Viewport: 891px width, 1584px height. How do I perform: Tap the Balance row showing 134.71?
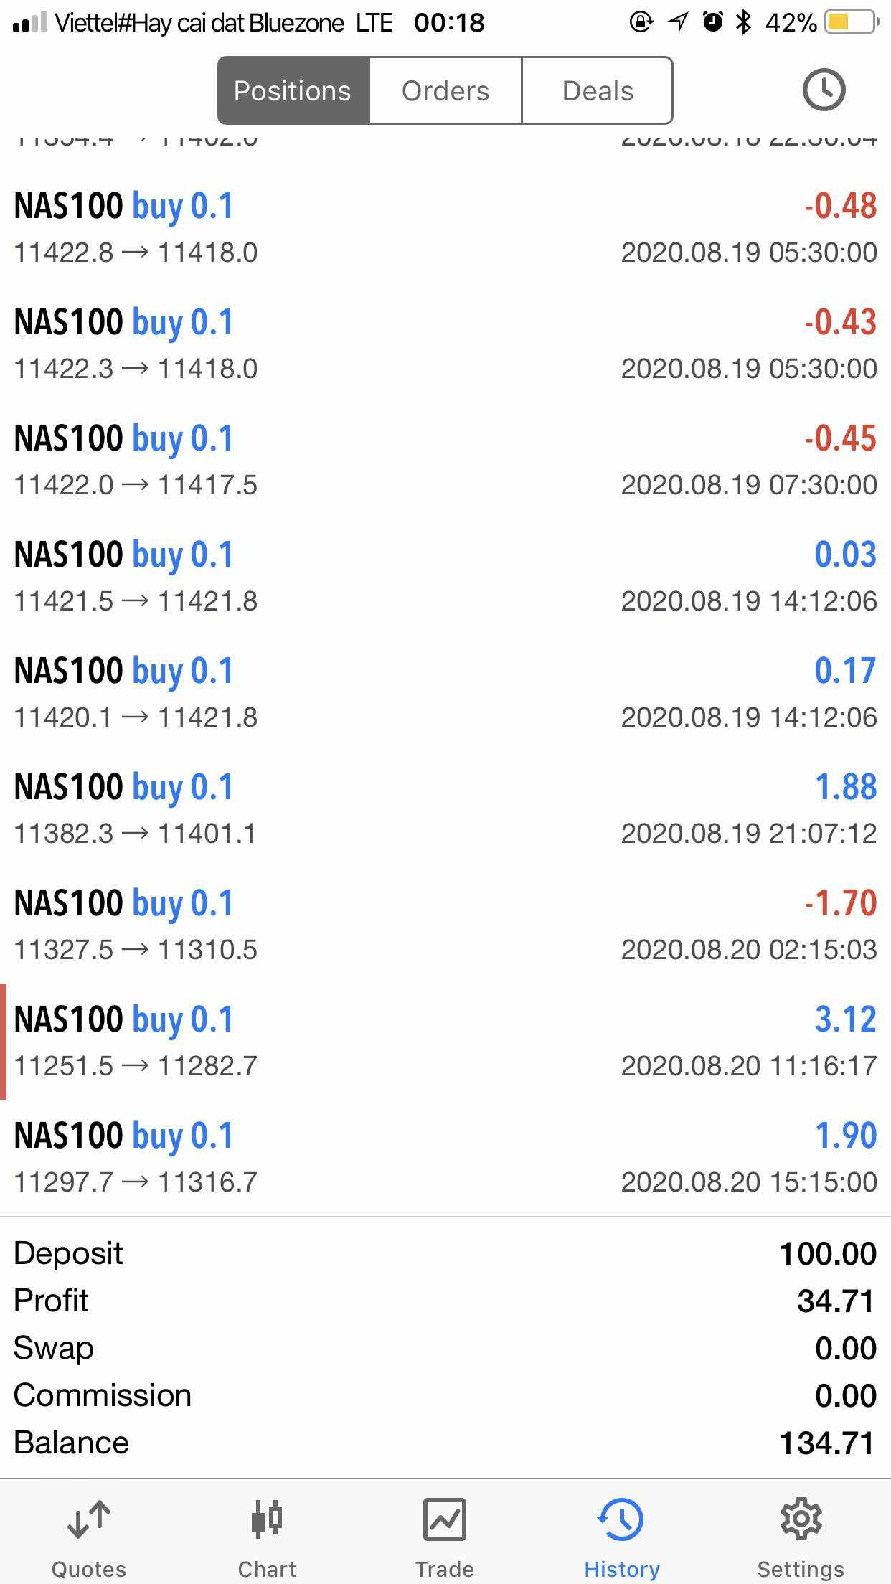pyautogui.click(x=445, y=1443)
